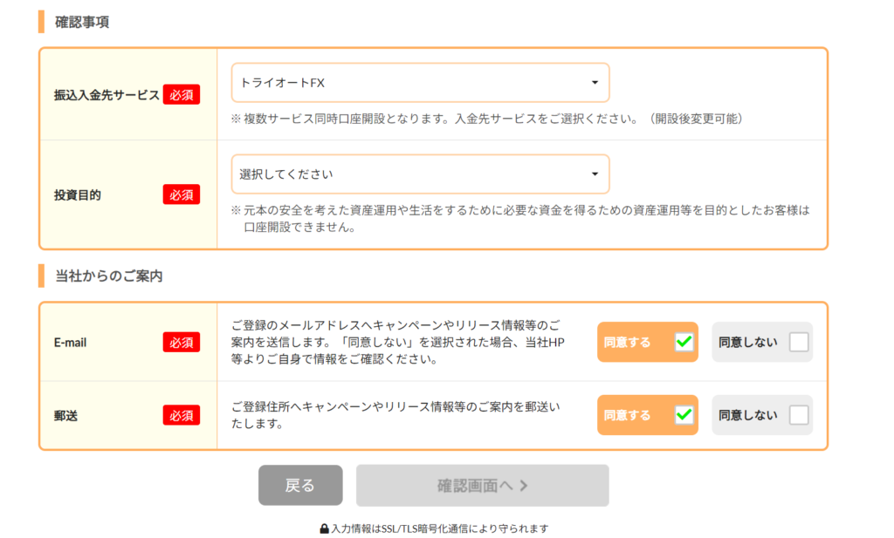
Task: Select 同意しない for 郵送 mailings
Action: 798,415
